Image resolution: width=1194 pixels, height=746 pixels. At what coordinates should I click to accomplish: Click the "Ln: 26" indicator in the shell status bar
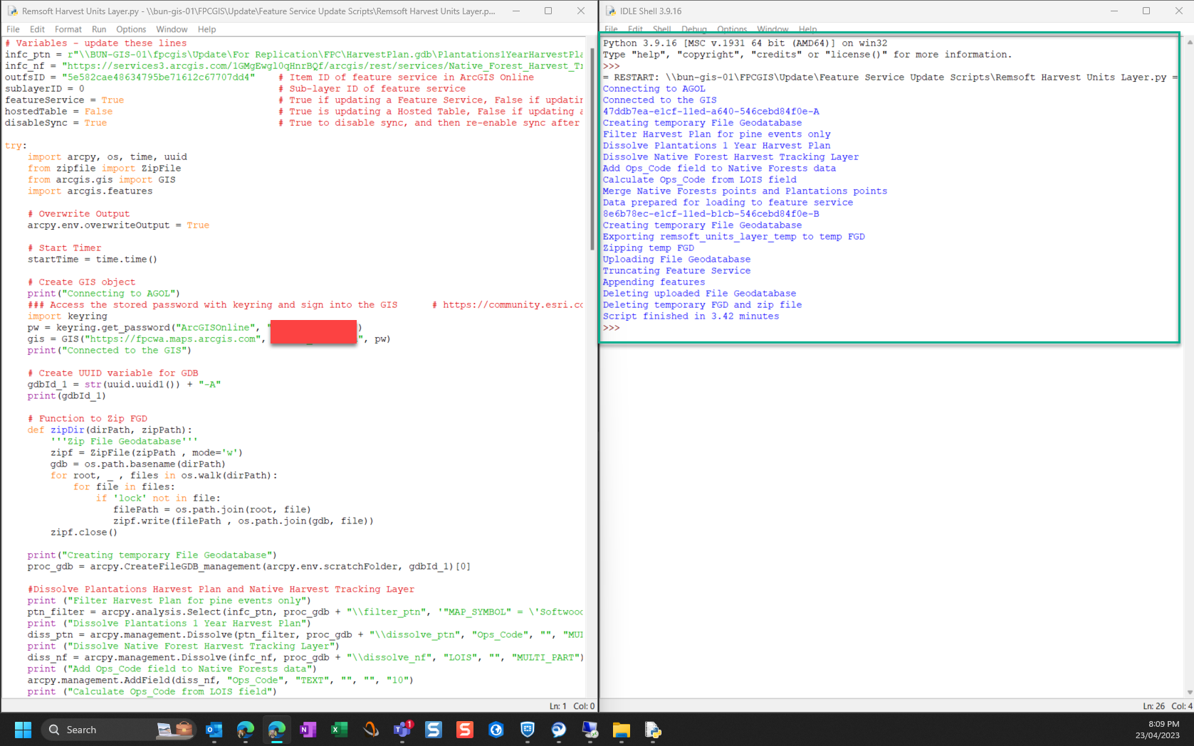click(x=1153, y=706)
